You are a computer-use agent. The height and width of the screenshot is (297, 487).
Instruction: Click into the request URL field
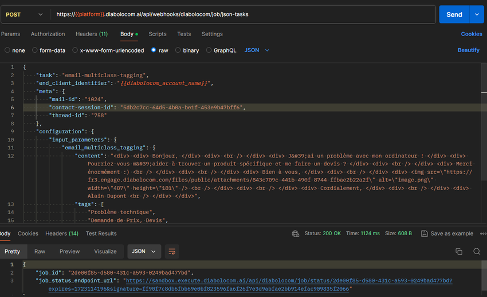pyautogui.click(x=241, y=14)
